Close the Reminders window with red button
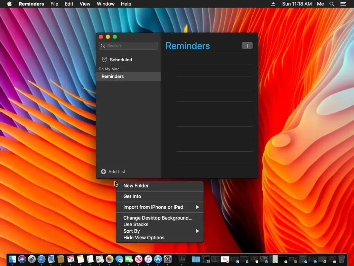Viewport: 354px width, 266px height. click(101, 37)
